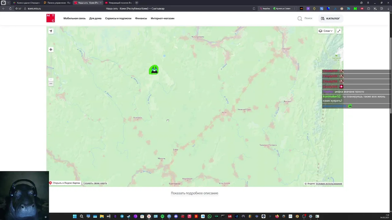Viewport: 392px width, 220px height.
Task: Open the settings gear taskbar icon
Action: click(x=311, y=216)
